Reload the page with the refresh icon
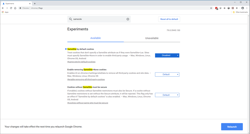This screenshot has height=134, width=250. tap(11, 8)
